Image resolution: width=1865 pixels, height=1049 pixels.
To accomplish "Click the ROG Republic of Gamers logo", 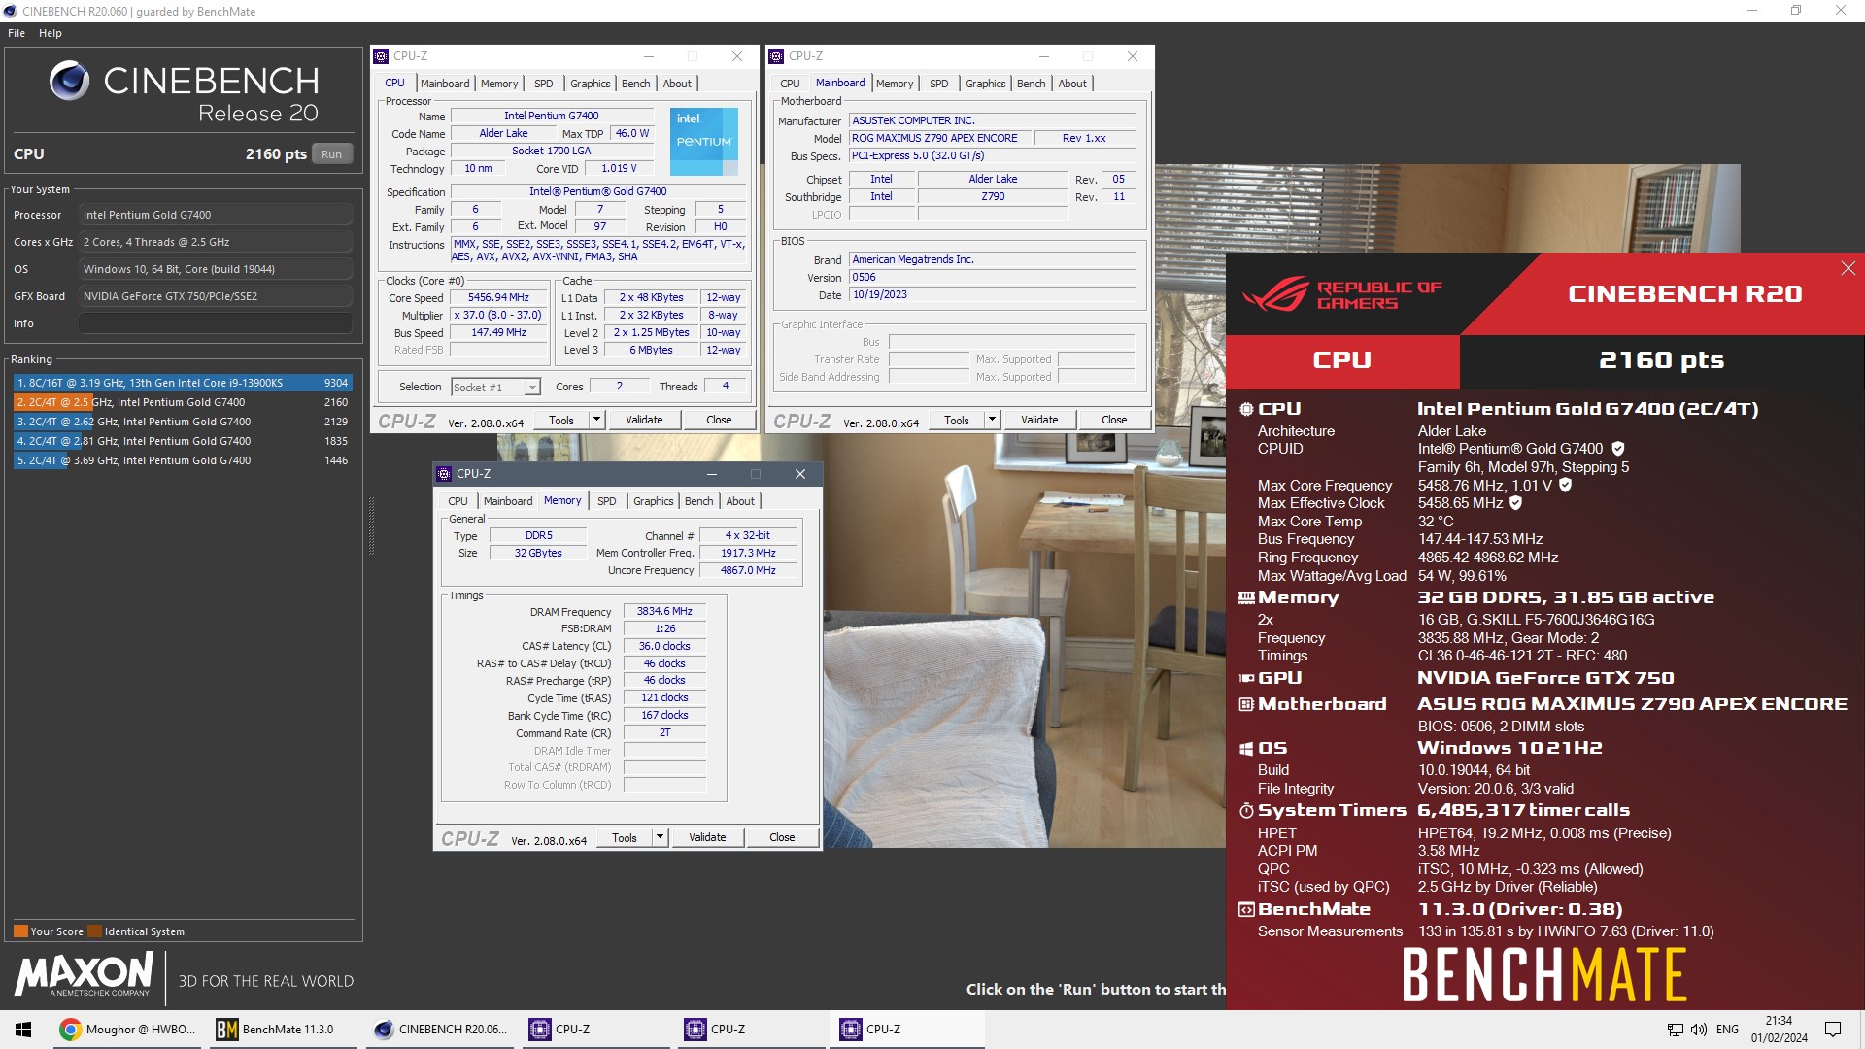I will click(x=1340, y=294).
